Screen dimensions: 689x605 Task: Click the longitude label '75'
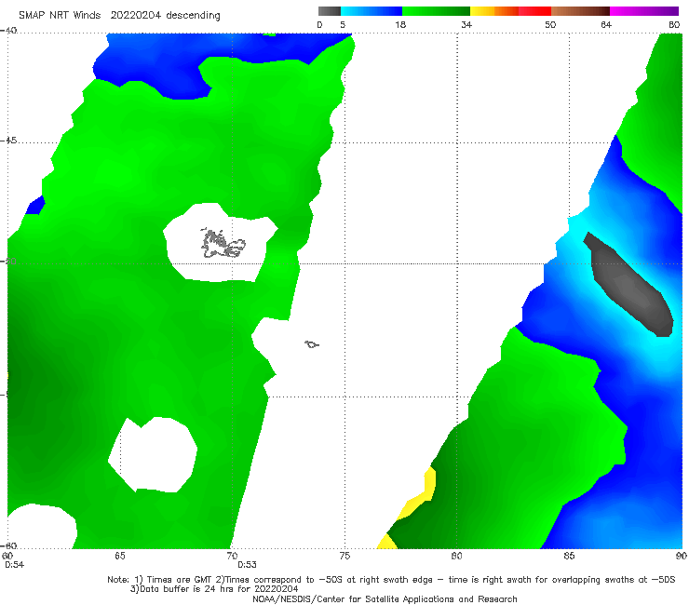point(344,556)
